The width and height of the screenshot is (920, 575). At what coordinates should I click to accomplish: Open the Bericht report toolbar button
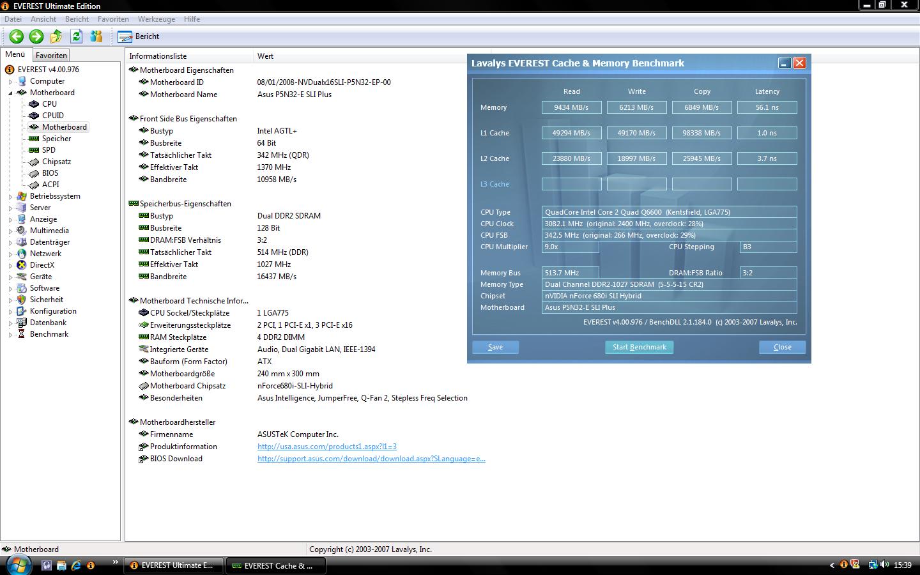click(139, 36)
